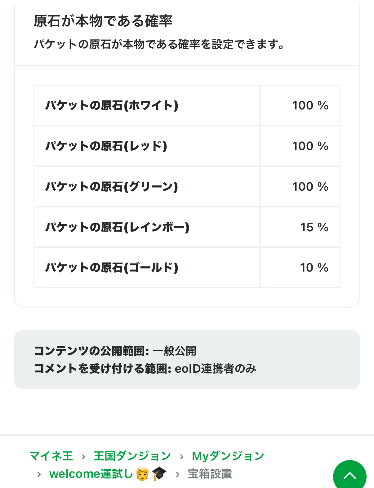Viewport: 374px width, 488px height.
Task: Go to 王国ダンジョン breadcrumb link
Action: pos(132,456)
